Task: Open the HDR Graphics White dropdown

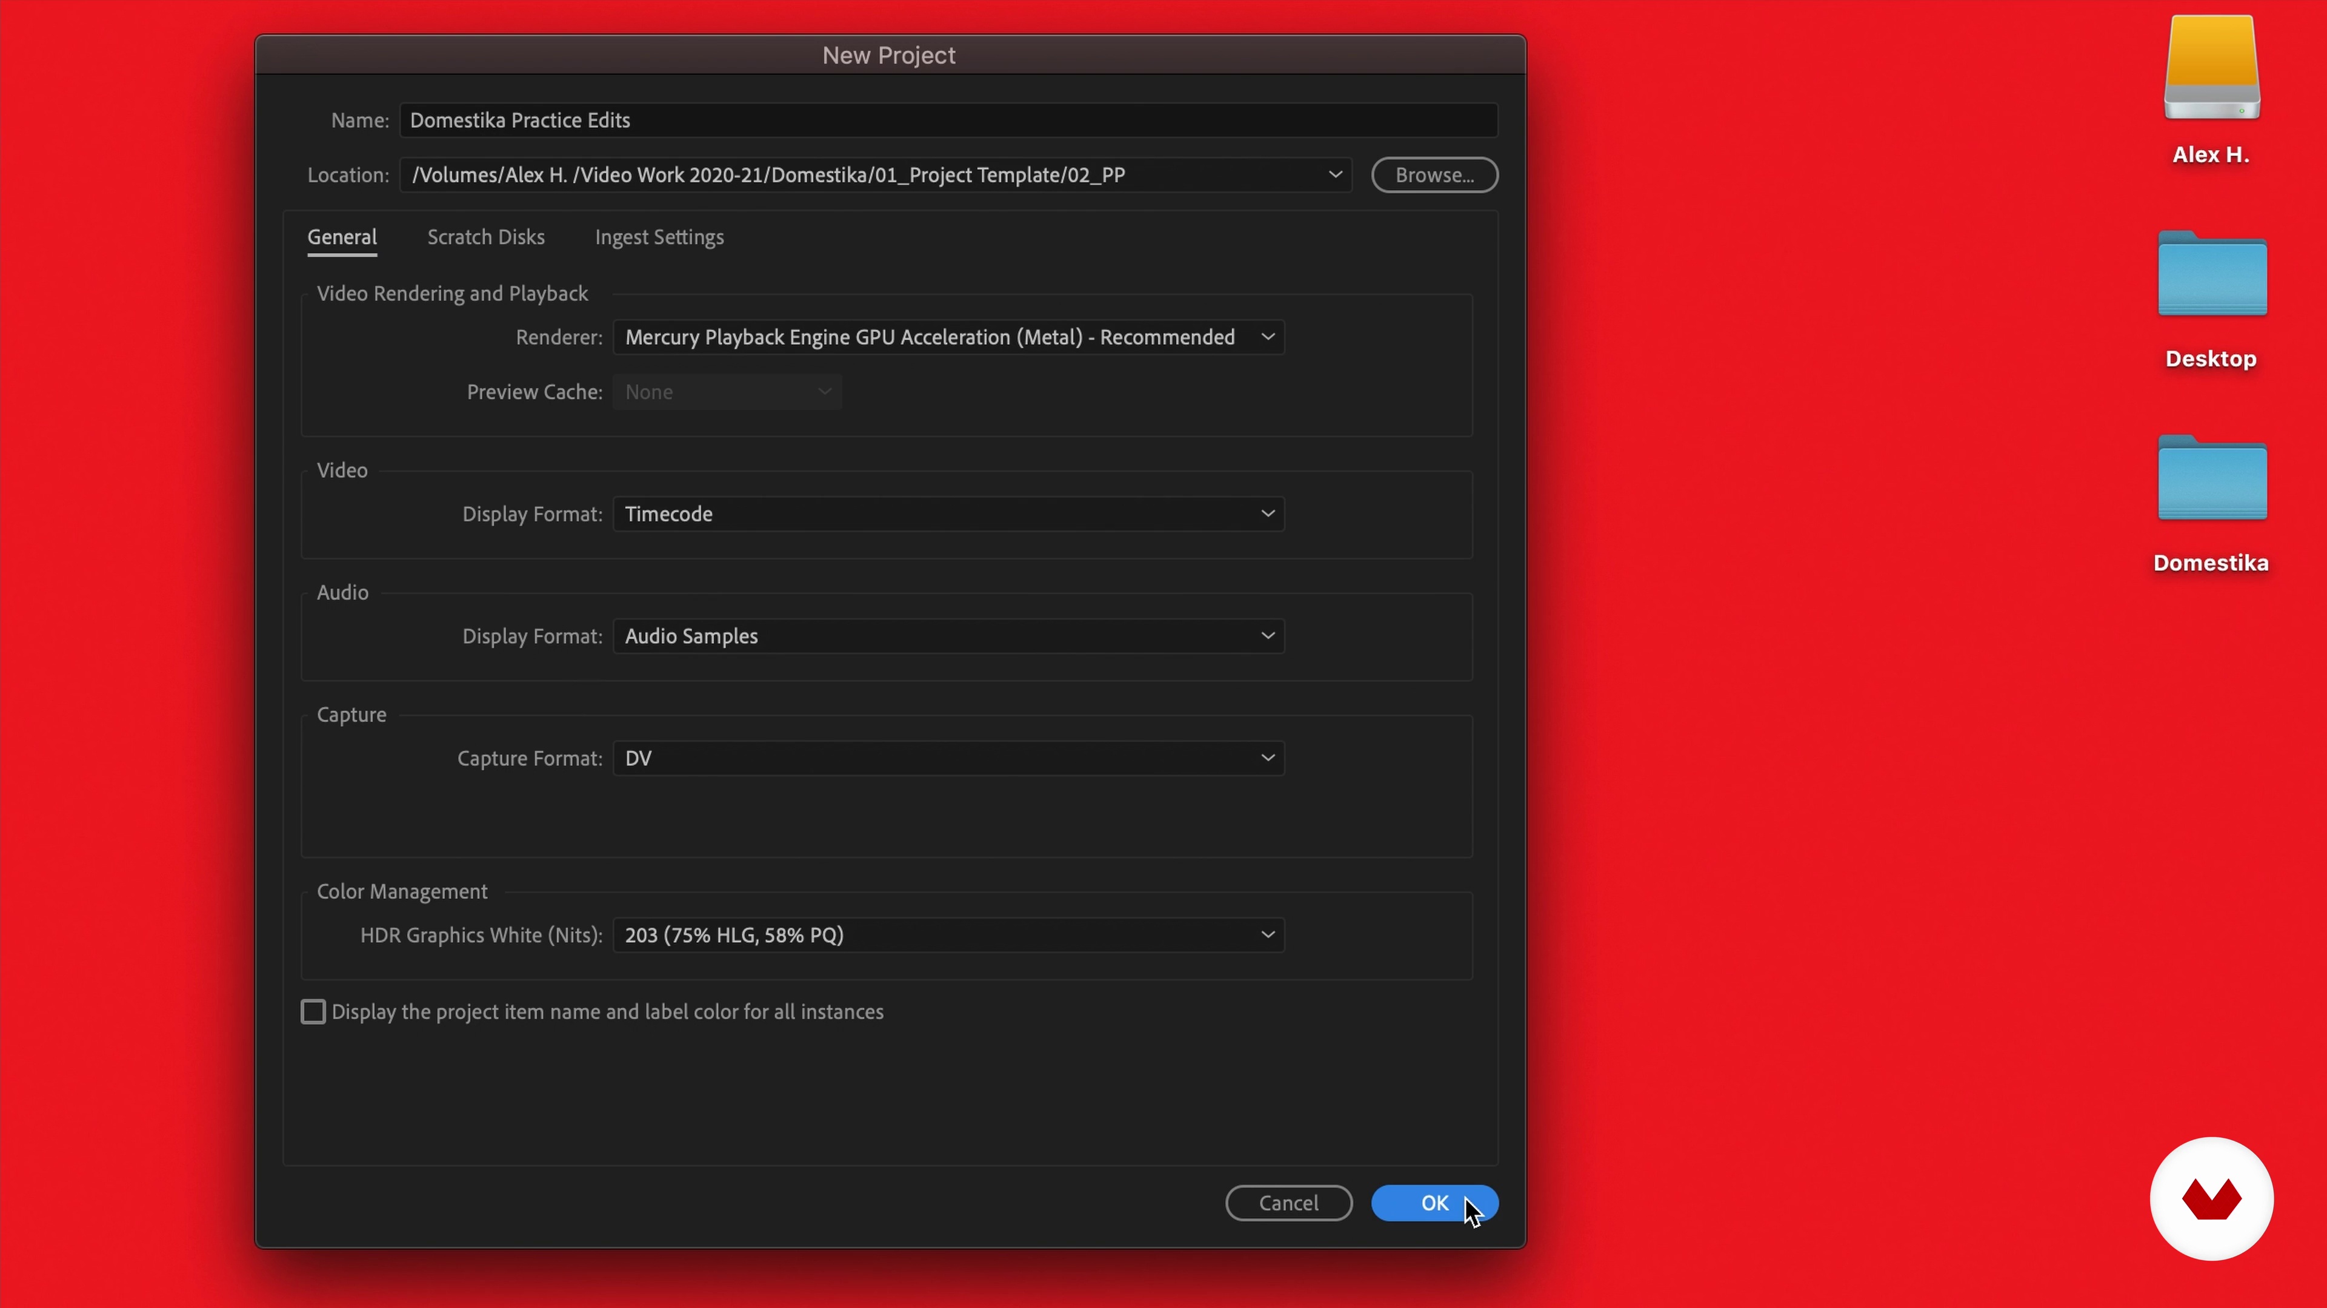Action: 948,935
